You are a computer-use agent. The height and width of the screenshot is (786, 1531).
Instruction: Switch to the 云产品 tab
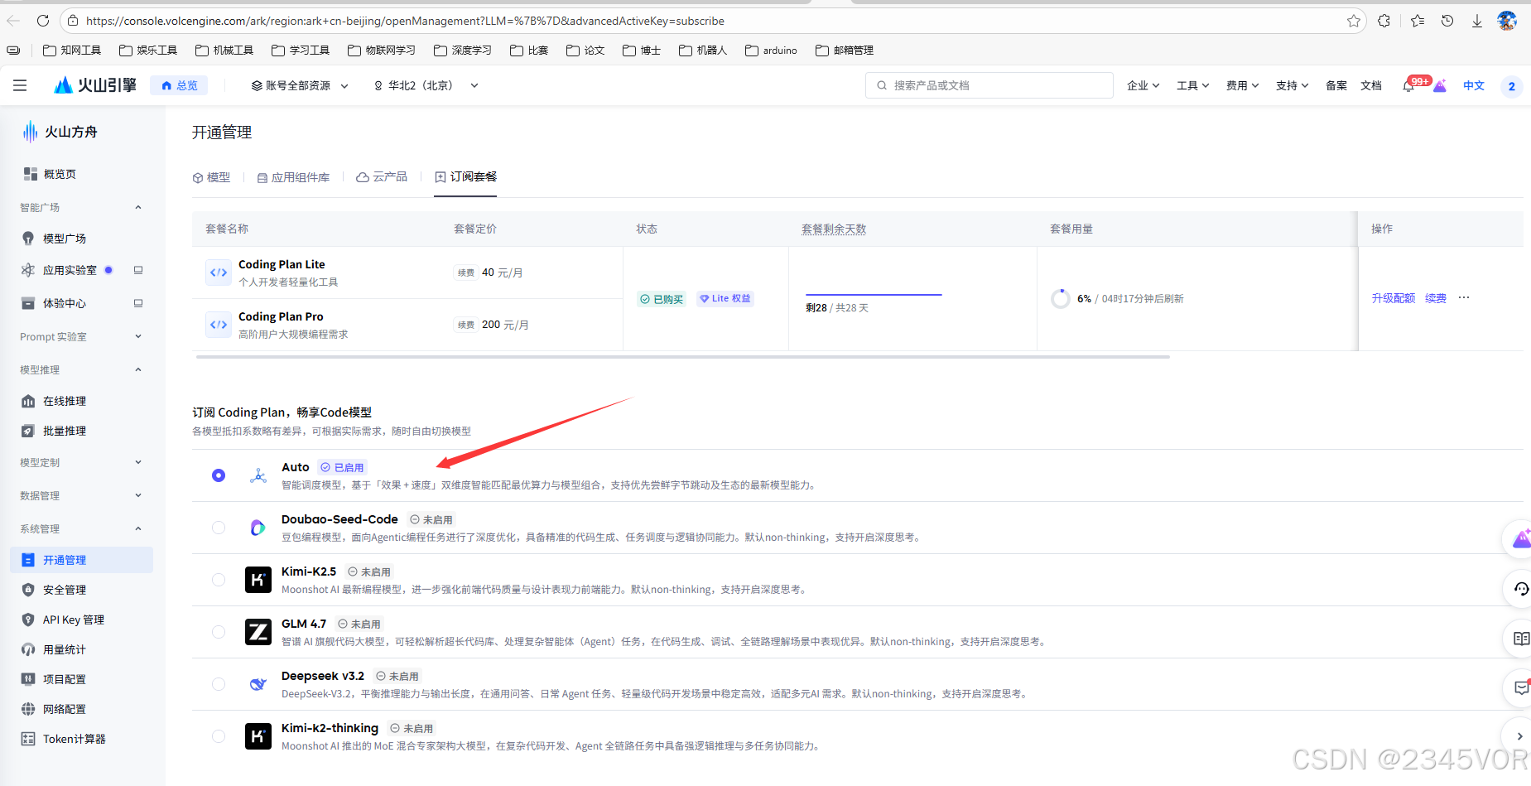(382, 177)
